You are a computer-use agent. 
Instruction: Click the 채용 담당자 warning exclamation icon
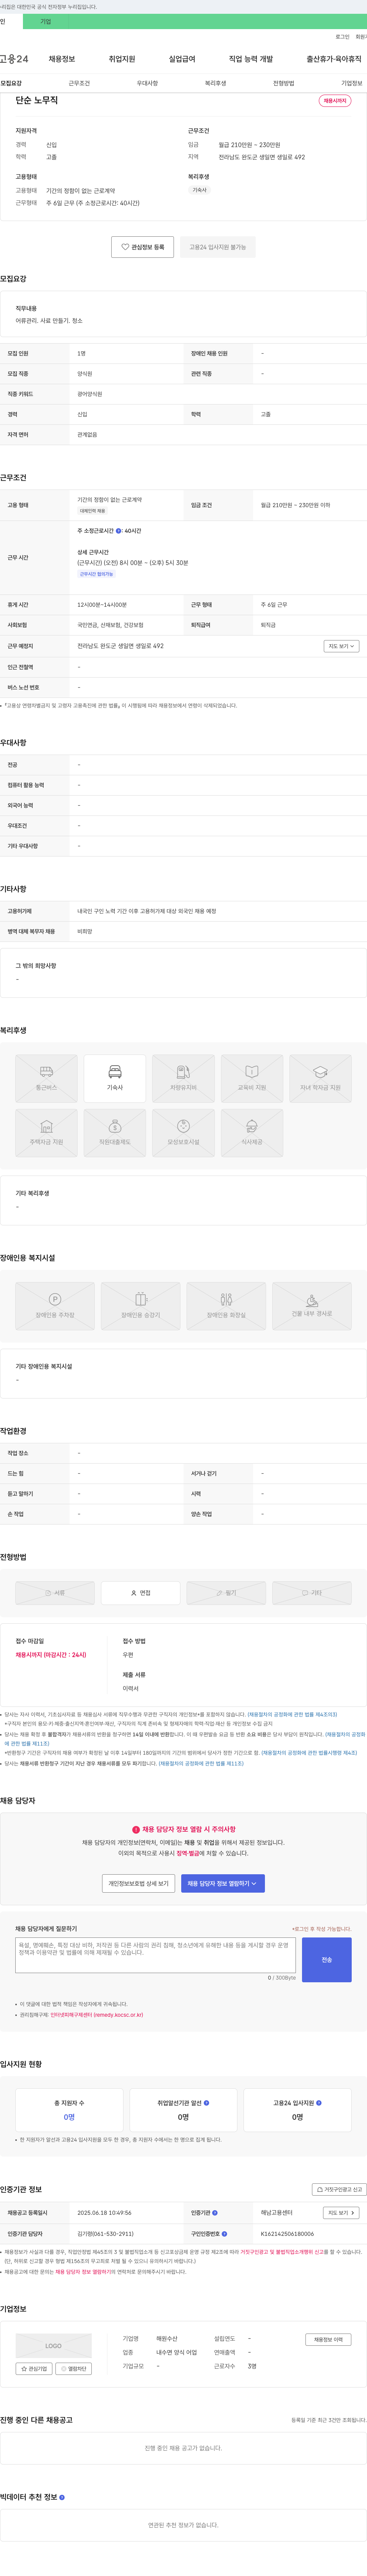136,1829
